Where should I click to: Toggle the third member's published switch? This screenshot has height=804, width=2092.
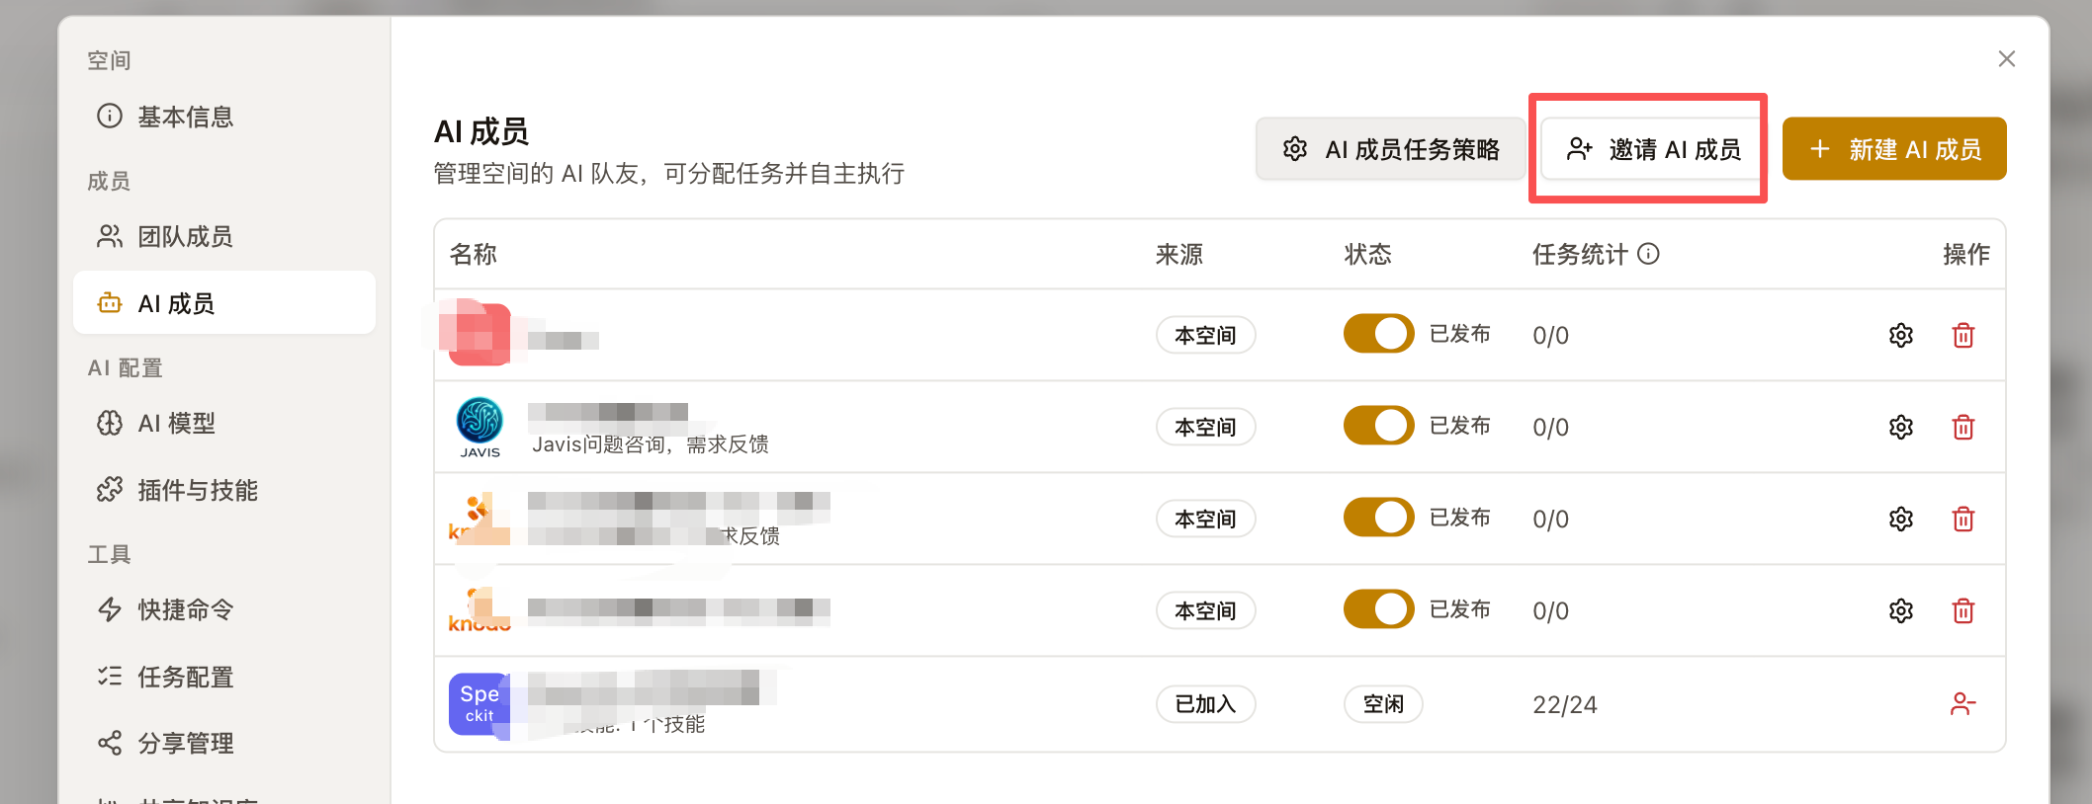pyautogui.click(x=1378, y=518)
